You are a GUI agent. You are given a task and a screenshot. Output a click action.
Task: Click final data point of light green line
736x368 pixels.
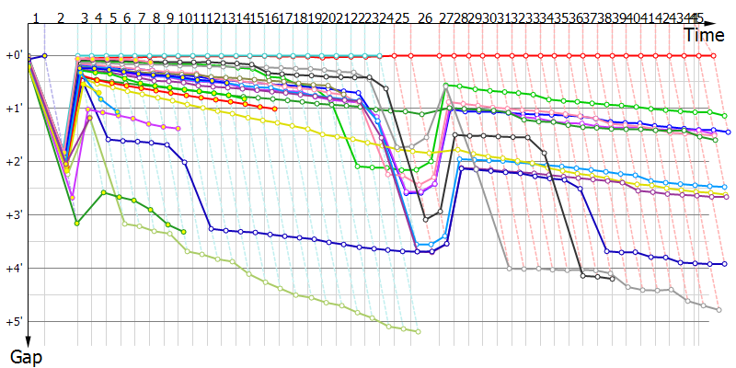click(x=419, y=332)
